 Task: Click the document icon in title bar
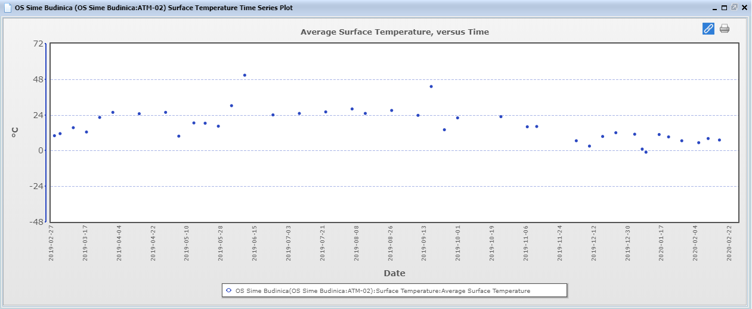point(8,8)
